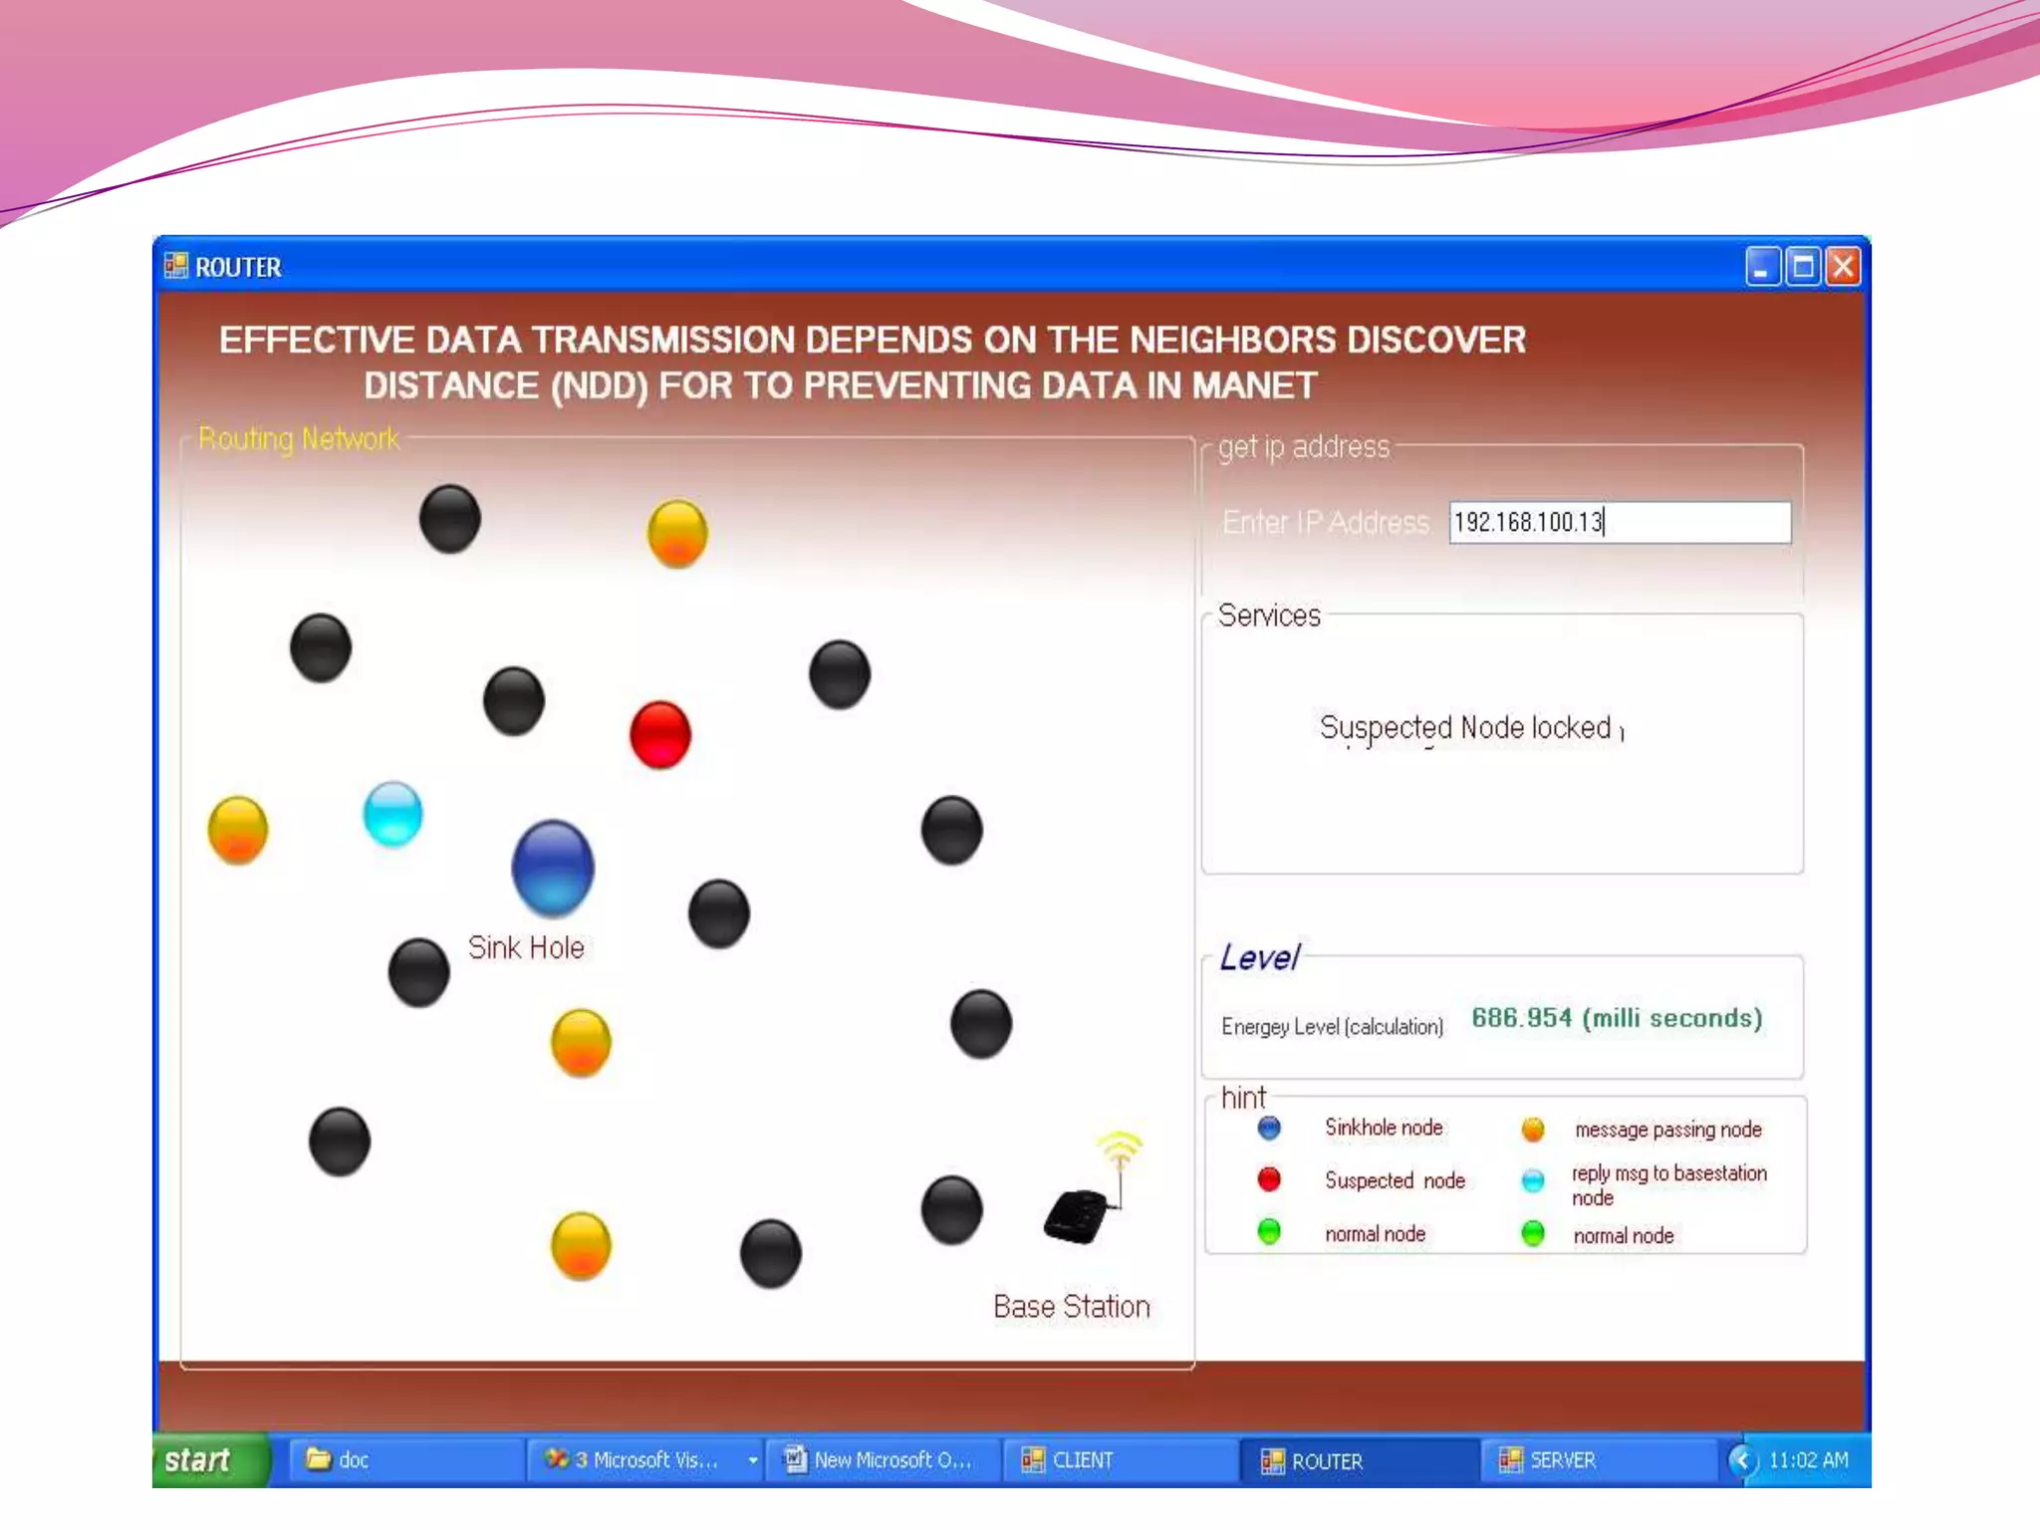Click the blue Sinkhole node legend icon
2040x1530 pixels.
[1269, 1128]
